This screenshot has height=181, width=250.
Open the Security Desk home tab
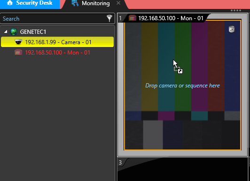click(30, 4)
